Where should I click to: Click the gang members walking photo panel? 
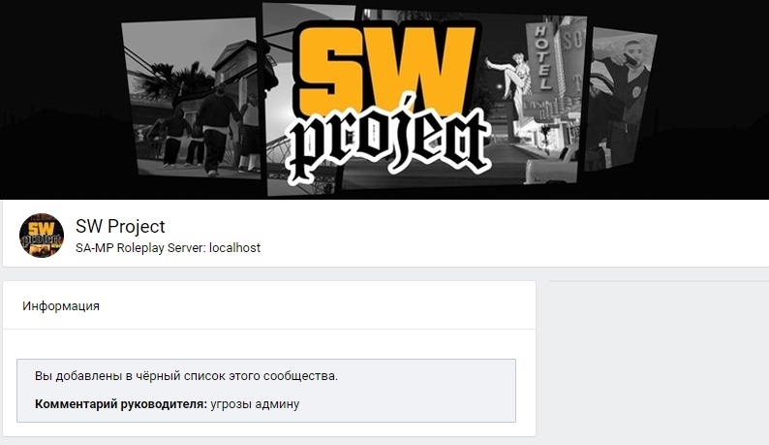click(191, 98)
